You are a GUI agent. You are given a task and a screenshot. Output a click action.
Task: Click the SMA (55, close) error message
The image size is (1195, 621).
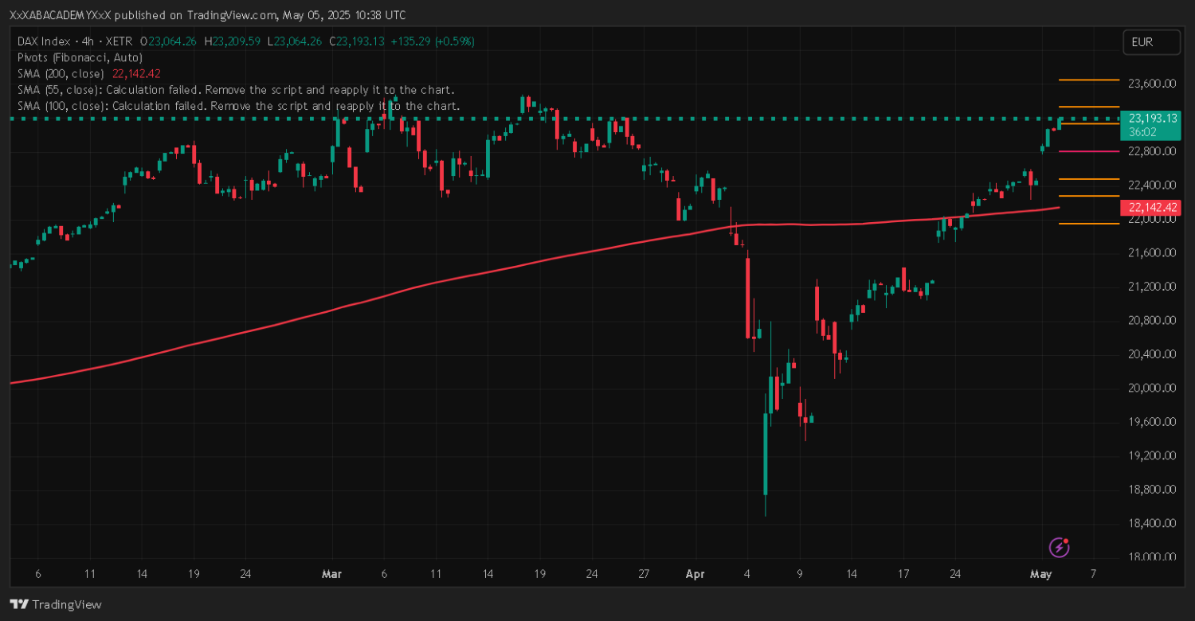236,89
